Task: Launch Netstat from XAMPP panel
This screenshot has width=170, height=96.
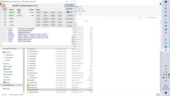Action: click(x=69, y=9)
